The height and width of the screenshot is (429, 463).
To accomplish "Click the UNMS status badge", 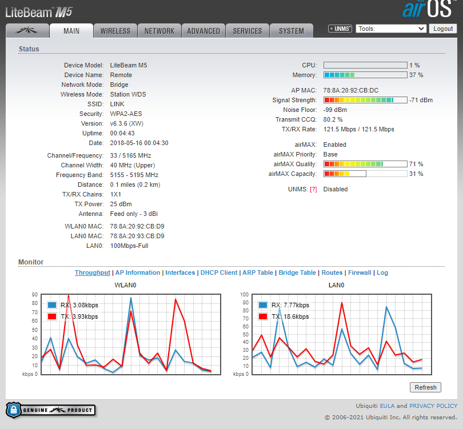I will (340, 29).
